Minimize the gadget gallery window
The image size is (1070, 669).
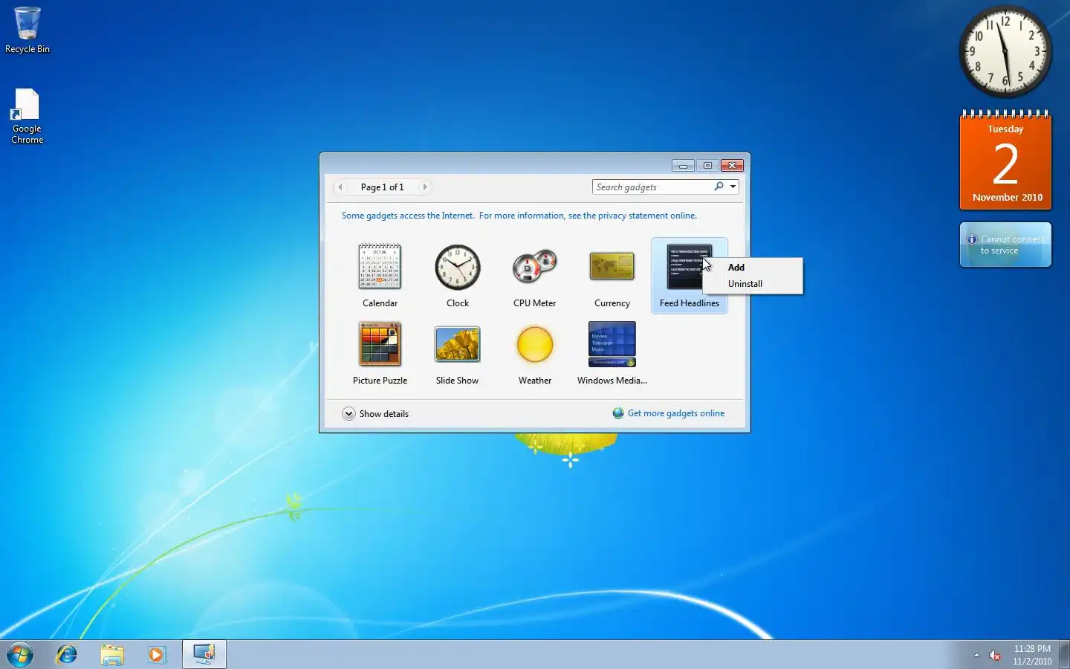click(x=683, y=166)
